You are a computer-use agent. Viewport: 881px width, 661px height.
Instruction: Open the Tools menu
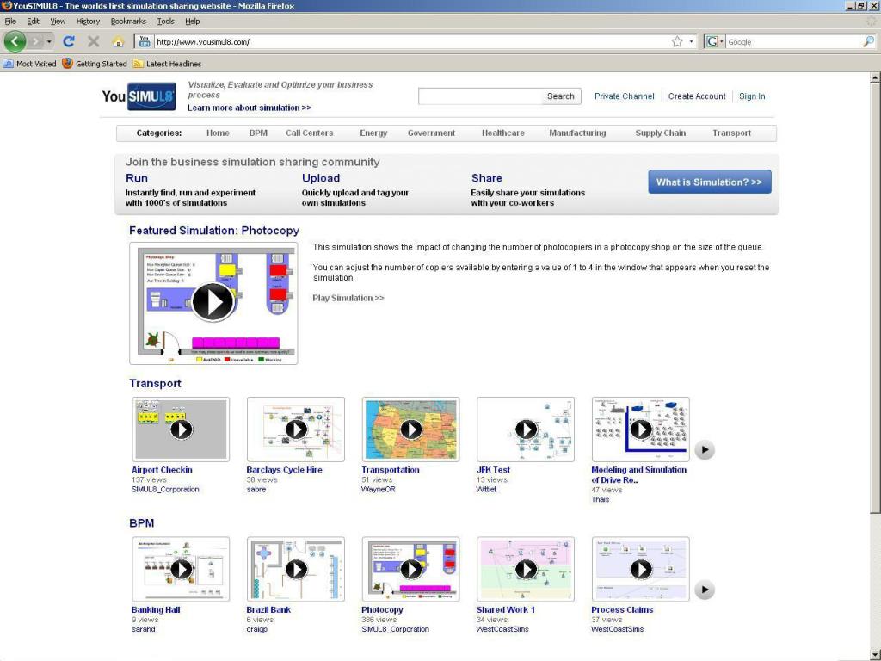tap(165, 22)
